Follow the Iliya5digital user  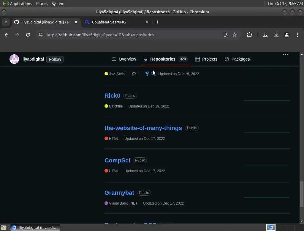point(55,59)
